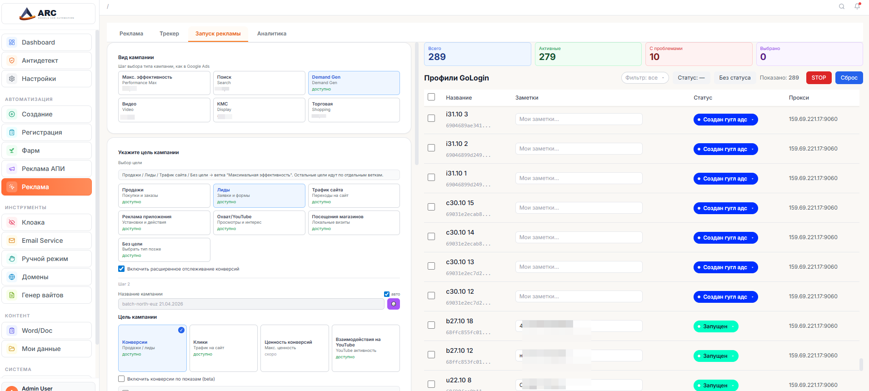Open the Фильтр: все dropdown
Screen dimensions: 869x391
pyautogui.click(x=644, y=78)
